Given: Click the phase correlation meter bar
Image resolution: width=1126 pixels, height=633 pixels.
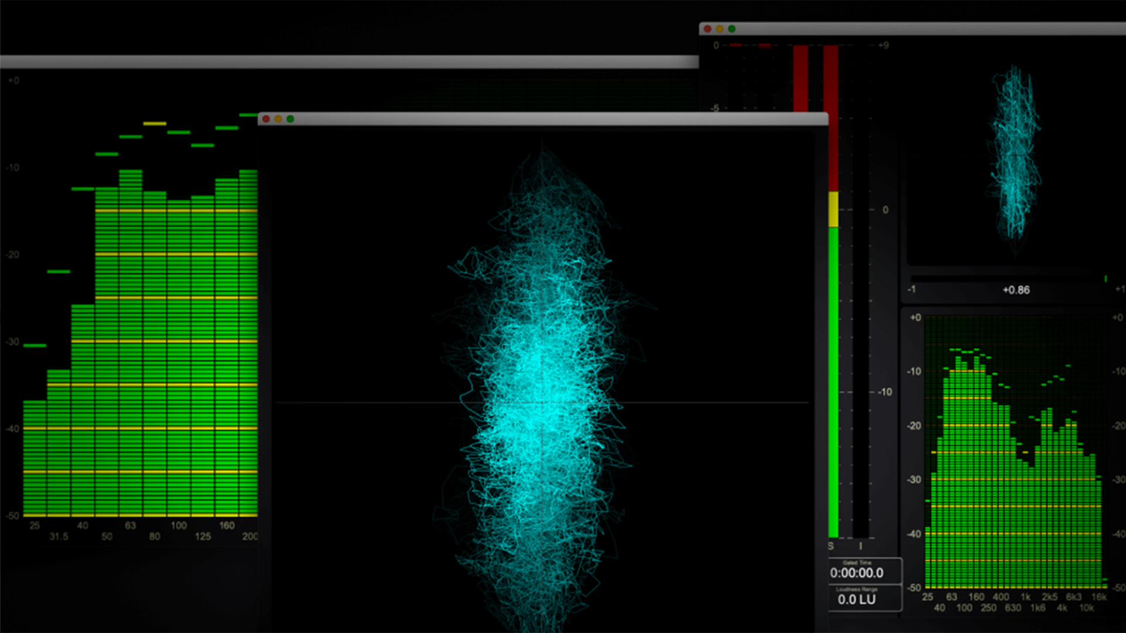Looking at the screenshot, I should pos(1009,279).
